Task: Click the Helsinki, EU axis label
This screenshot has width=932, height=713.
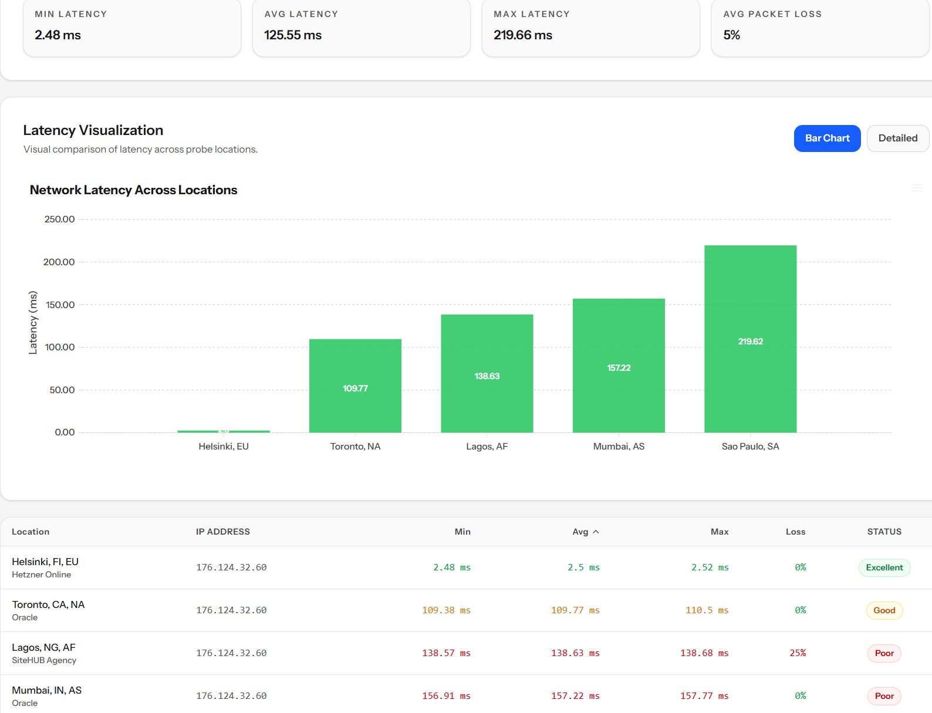Action: pyautogui.click(x=224, y=447)
